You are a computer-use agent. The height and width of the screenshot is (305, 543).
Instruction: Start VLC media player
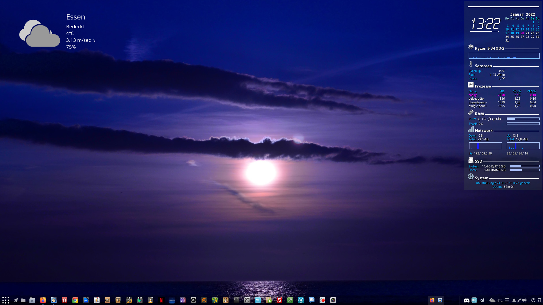tap(150, 300)
